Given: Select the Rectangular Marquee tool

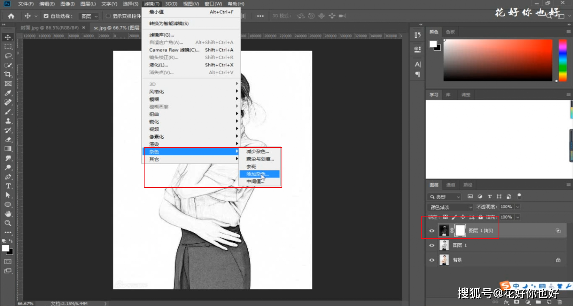Looking at the screenshot, I should pyautogui.click(x=8, y=46).
